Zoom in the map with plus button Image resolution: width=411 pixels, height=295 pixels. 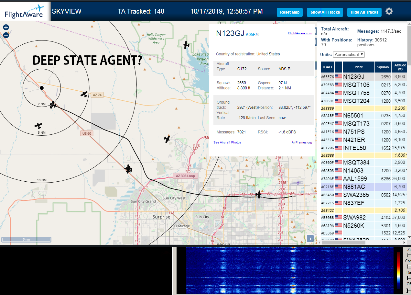(6, 28)
